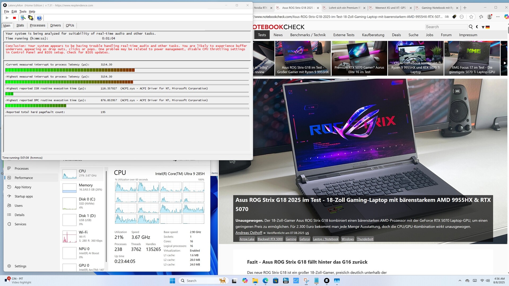The height and width of the screenshot is (286, 509).
Task: Stop the LatencyMon monitor with red square
Action: pyautogui.click(x=15, y=18)
